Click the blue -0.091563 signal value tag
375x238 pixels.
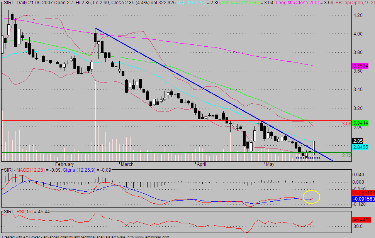(x=363, y=199)
